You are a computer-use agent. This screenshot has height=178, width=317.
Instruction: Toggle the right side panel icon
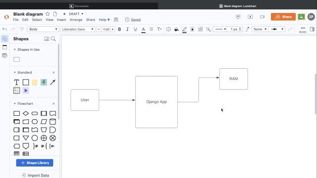pos(312,29)
